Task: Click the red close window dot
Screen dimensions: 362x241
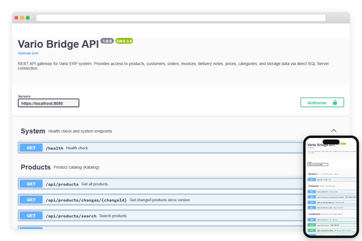Action: (x=16, y=18)
